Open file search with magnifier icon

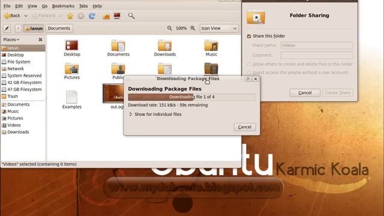[x=131, y=16]
